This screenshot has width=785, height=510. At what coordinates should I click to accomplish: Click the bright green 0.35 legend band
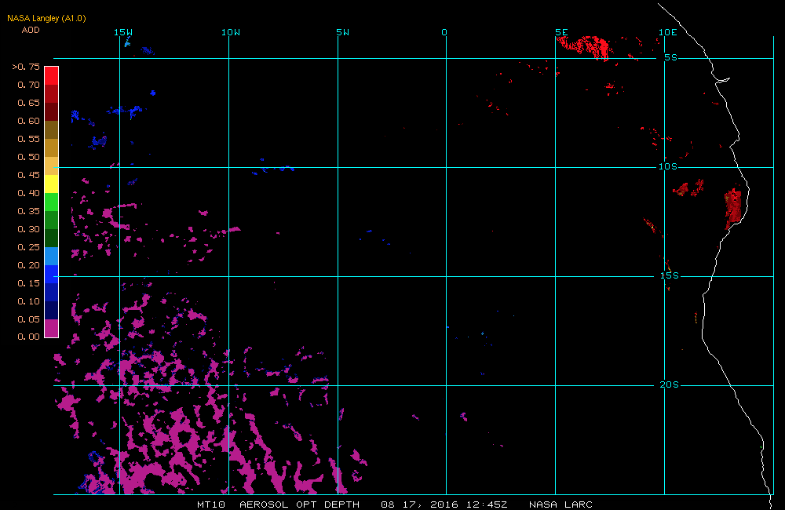pyautogui.click(x=52, y=202)
